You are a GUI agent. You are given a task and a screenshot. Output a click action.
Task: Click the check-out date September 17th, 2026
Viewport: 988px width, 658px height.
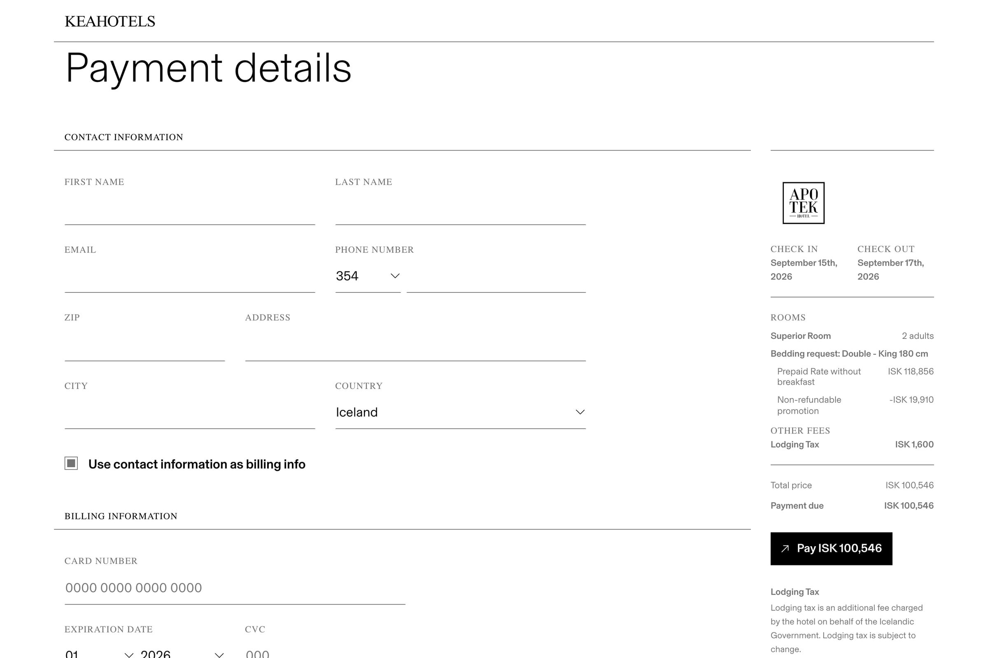[x=890, y=269]
